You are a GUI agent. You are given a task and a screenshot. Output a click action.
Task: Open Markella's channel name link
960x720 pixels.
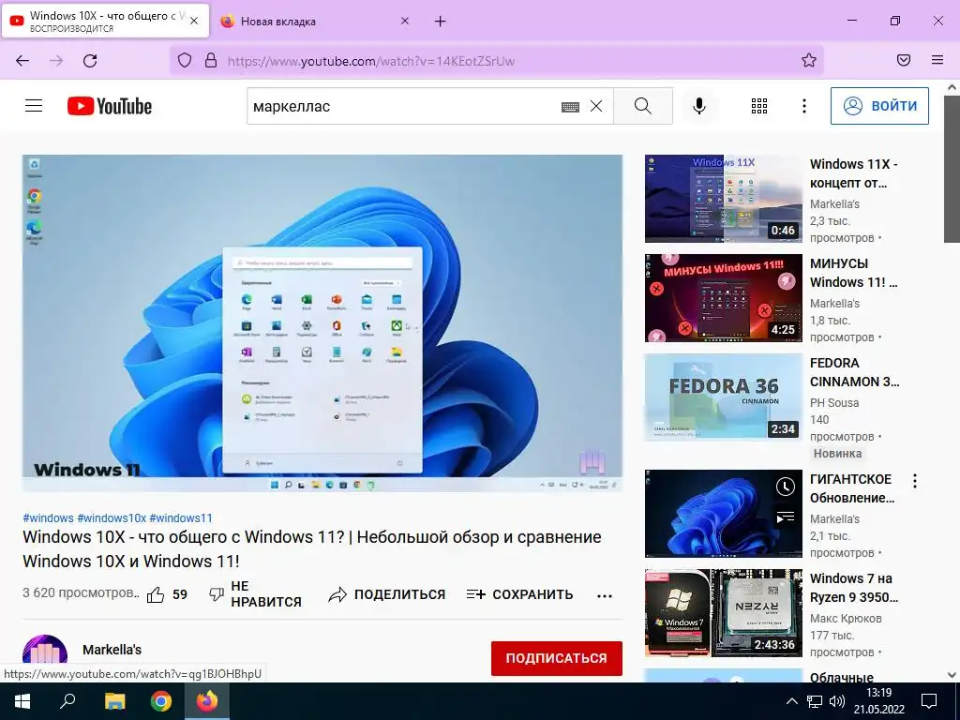click(x=112, y=650)
